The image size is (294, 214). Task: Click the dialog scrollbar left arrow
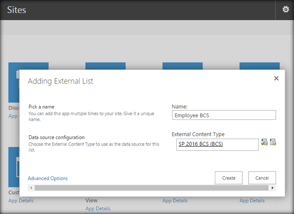click(x=31, y=188)
